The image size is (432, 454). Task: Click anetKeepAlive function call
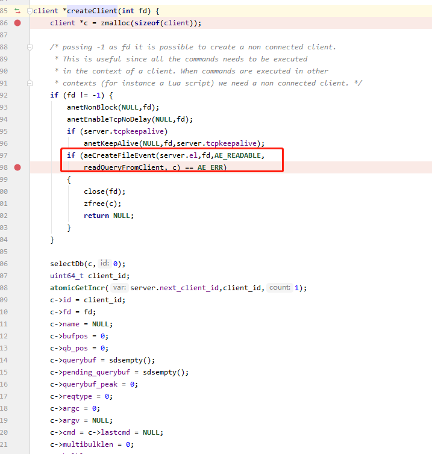point(111,144)
